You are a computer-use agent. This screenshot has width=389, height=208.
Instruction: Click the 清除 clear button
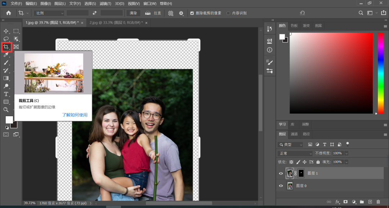[x=133, y=13]
